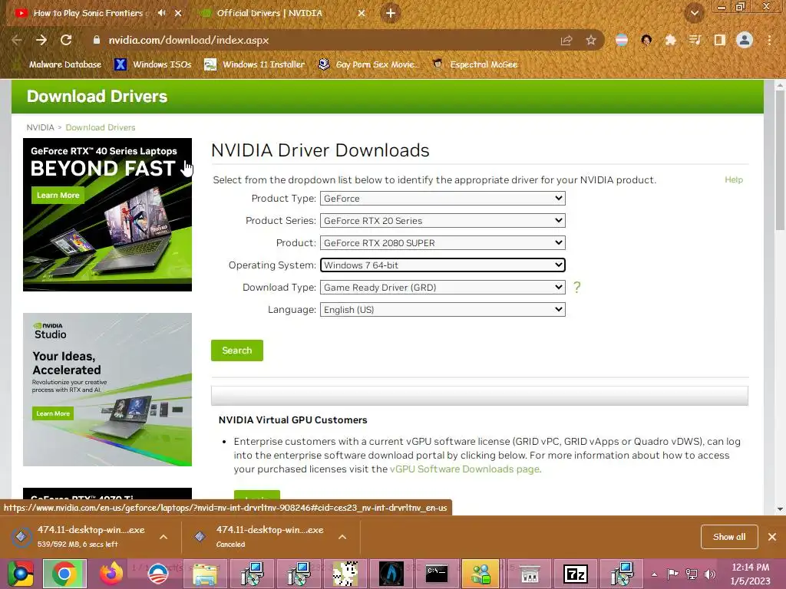Click the volume speaker tray icon
The height and width of the screenshot is (589, 786).
(x=710, y=574)
